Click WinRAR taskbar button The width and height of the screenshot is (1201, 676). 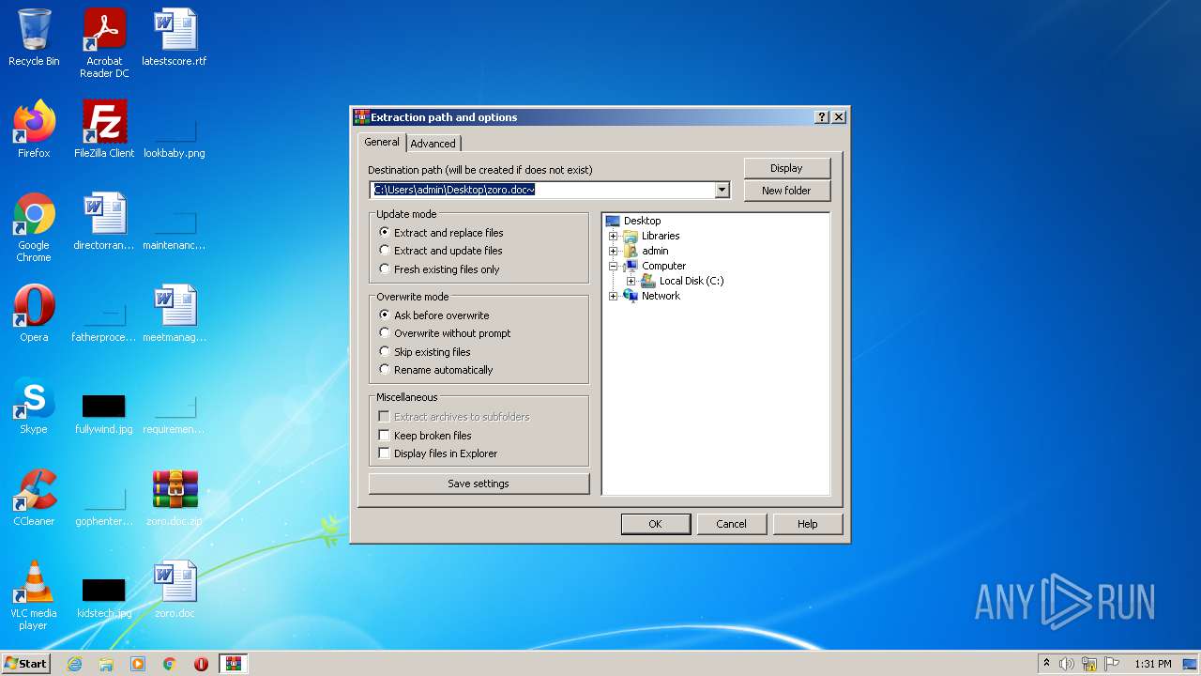tap(233, 664)
